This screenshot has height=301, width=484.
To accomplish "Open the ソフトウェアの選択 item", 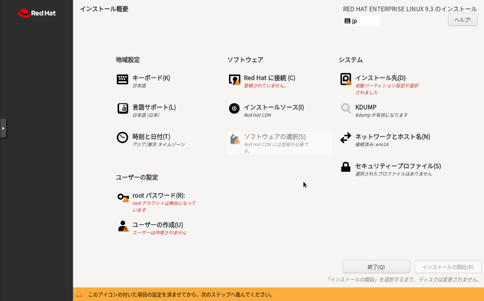I will pos(274,137).
